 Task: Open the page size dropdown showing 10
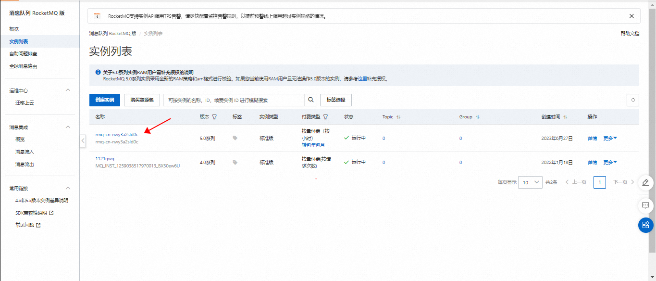coord(530,182)
